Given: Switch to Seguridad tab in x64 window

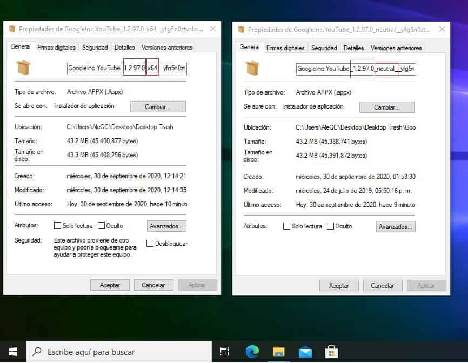Looking at the screenshot, I should coord(95,48).
